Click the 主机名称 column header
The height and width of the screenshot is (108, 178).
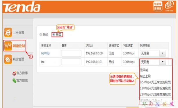(x=46, y=45)
